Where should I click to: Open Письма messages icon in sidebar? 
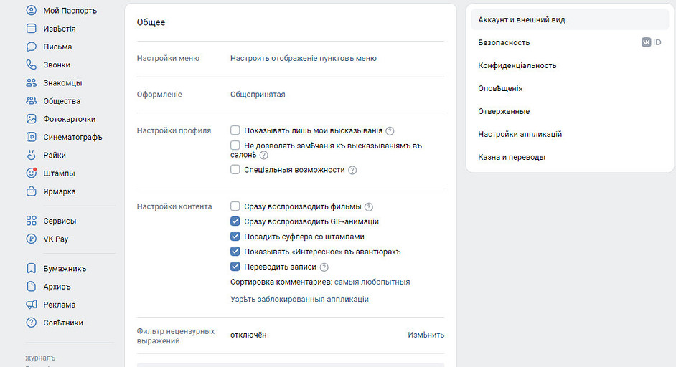(x=31, y=47)
